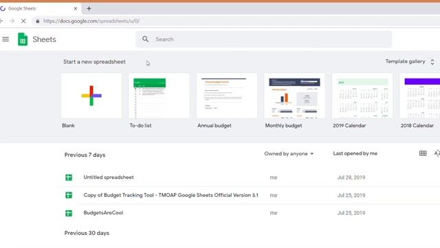Viewport: 440px width, 248px height.
Task: Click the BudgetsAreCool file icon
Action: [69, 213]
